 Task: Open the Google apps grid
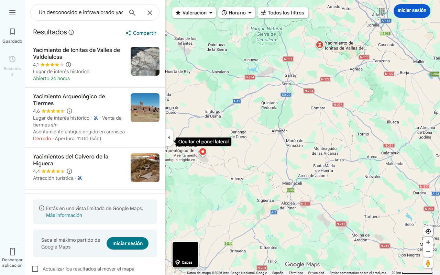pyautogui.click(x=382, y=11)
